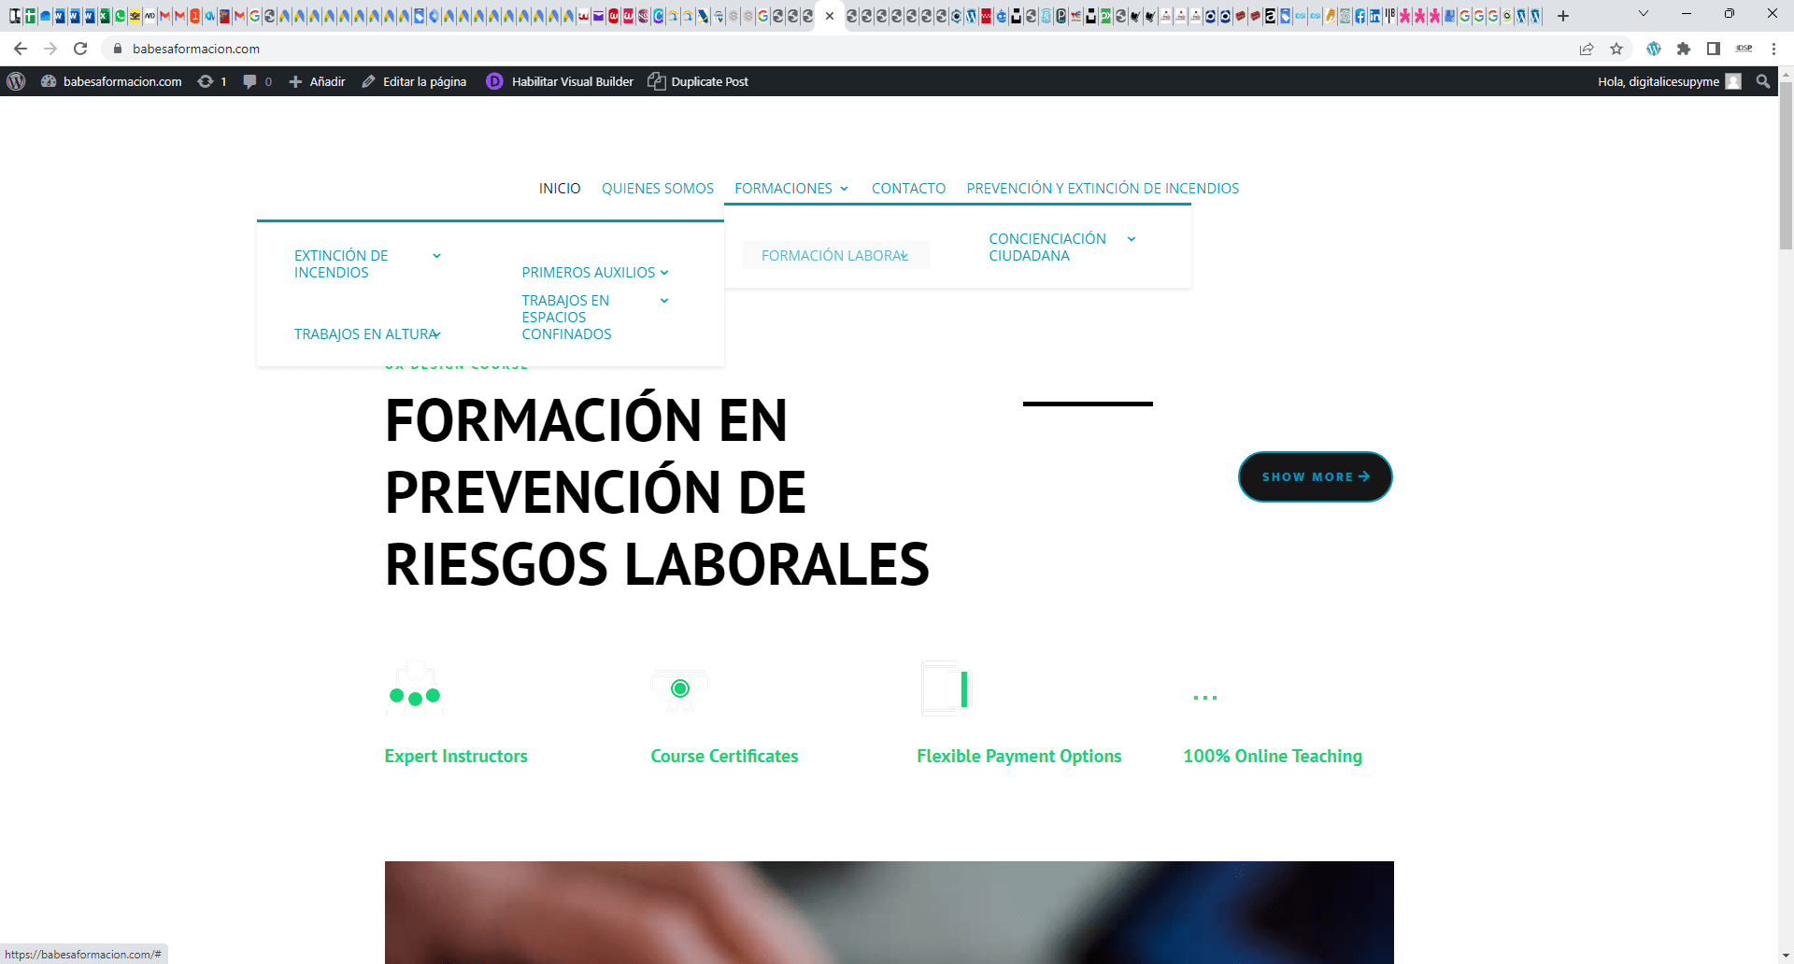Click the padlock site info icon

118,49
